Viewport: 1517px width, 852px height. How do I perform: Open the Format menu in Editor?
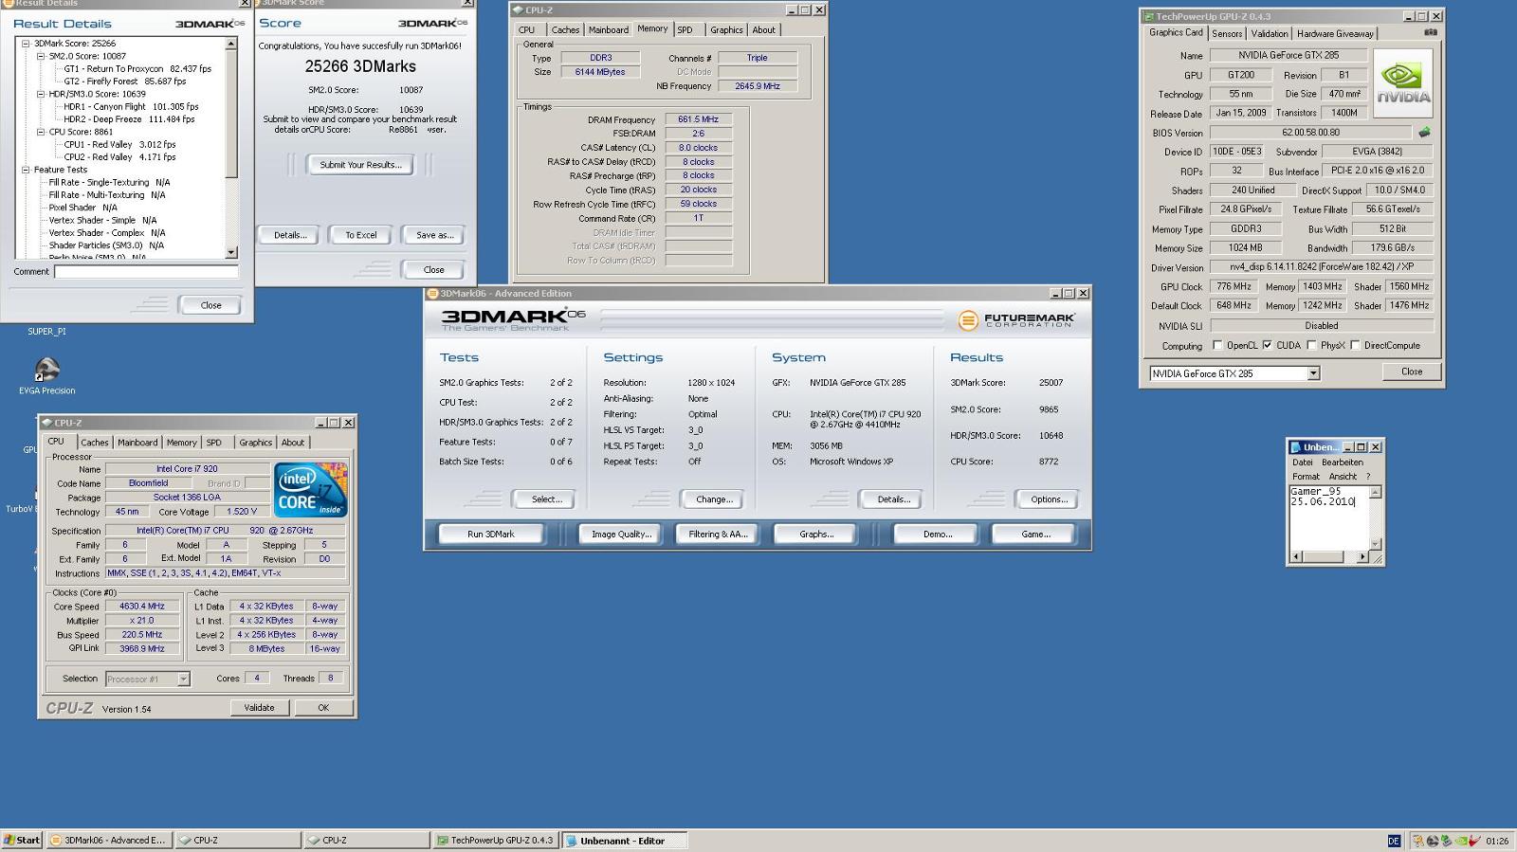click(x=1306, y=477)
